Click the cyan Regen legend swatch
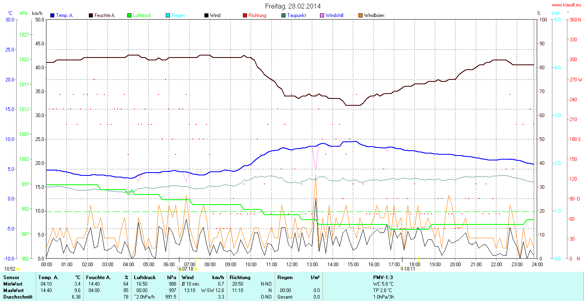The image size is (584, 301). (x=168, y=15)
